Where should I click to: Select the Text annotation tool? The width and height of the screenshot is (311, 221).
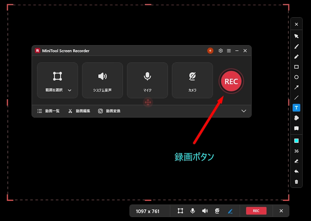[296, 108]
